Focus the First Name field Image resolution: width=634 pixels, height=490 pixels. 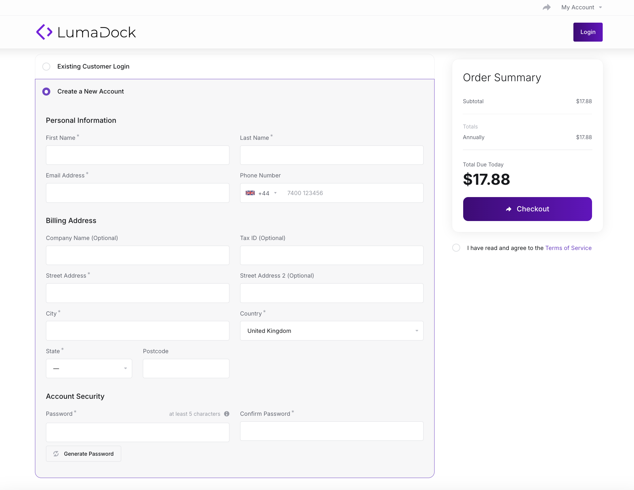point(138,155)
